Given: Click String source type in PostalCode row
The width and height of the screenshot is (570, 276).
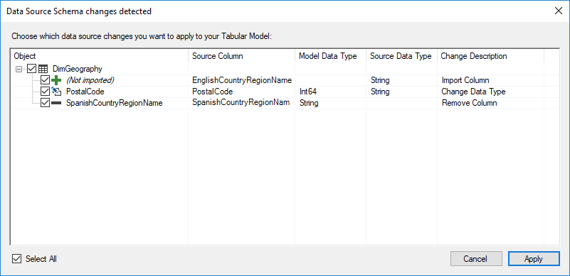Looking at the screenshot, I should (x=380, y=92).
